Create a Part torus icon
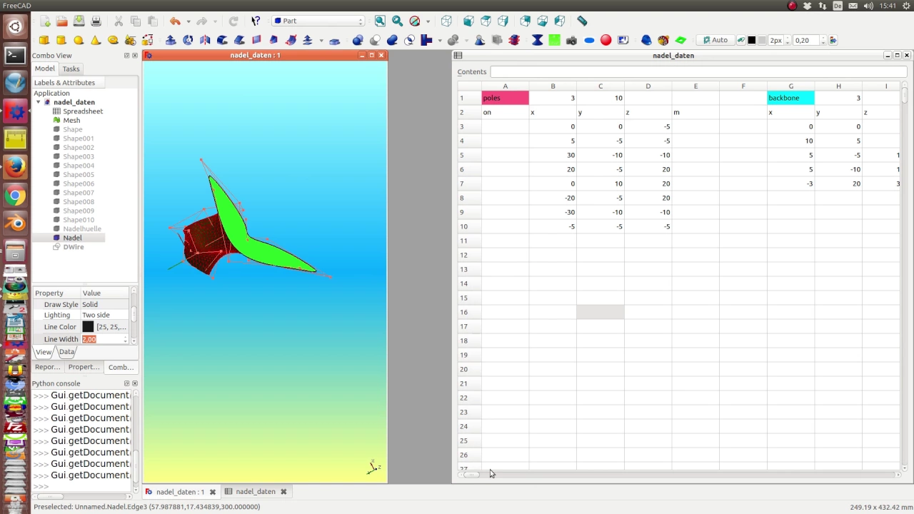The image size is (914, 514). click(113, 41)
